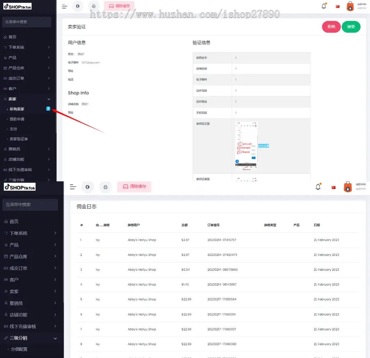The width and height of the screenshot is (370, 358).
Task: Click the hamburger menu icon above 卖家验证
Action: pyautogui.click(x=65, y=6)
